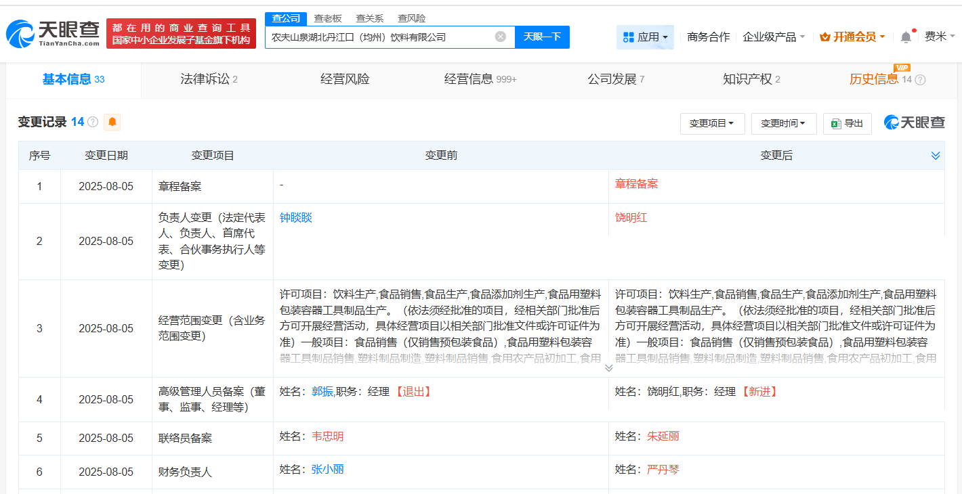Open the 钟睒睒 person link
This screenshot has width=962, height=494.
(x=296, y=218)
